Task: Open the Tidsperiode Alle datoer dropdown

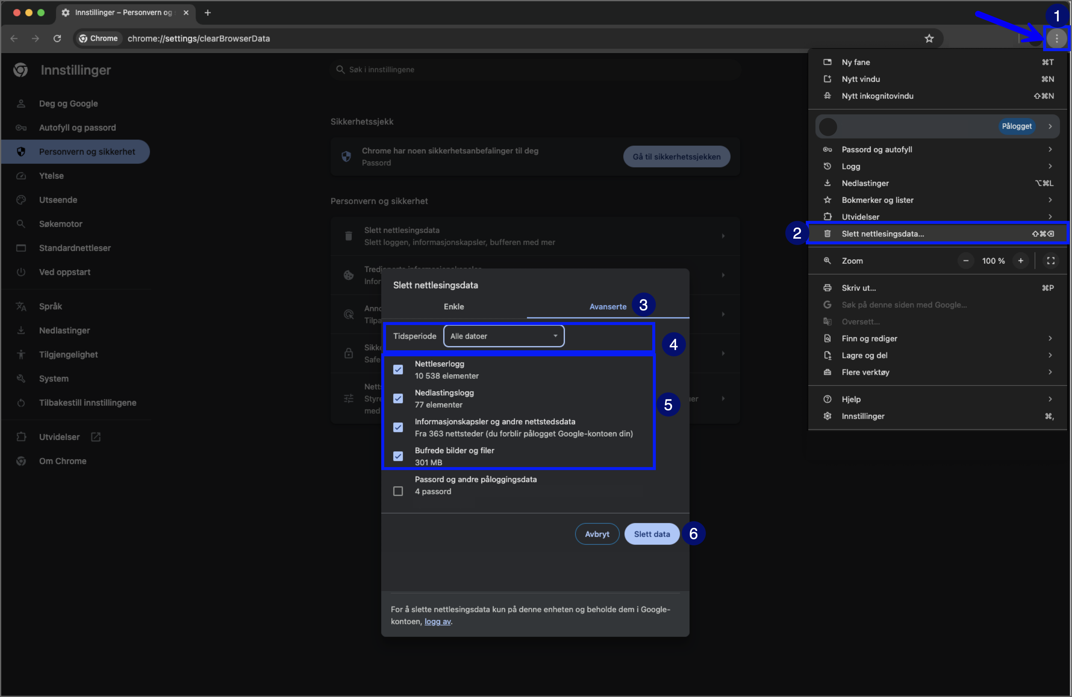Action: pos(503,336)
